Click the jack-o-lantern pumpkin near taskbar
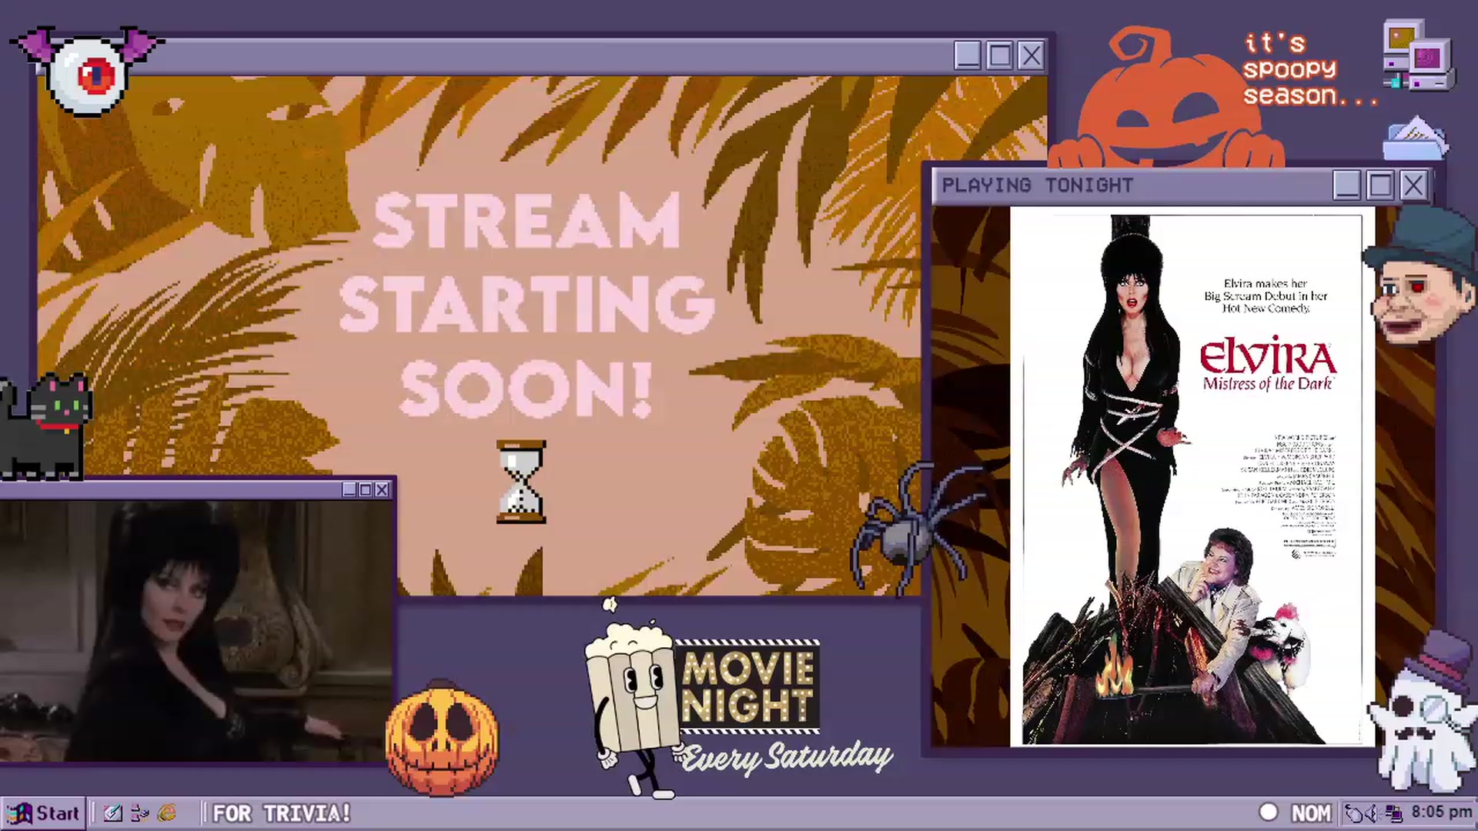Viewport: 1478px width, 831px height. 442,737
